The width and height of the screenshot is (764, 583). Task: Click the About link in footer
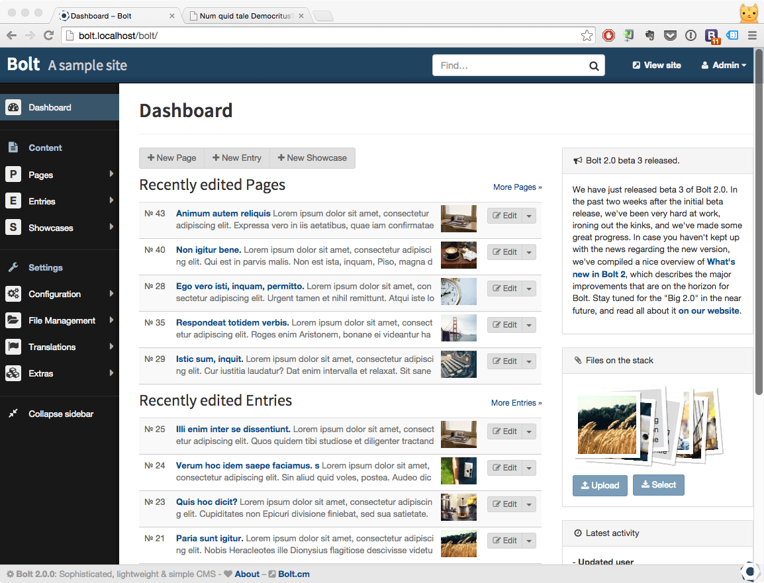click(x=247, y=574)
